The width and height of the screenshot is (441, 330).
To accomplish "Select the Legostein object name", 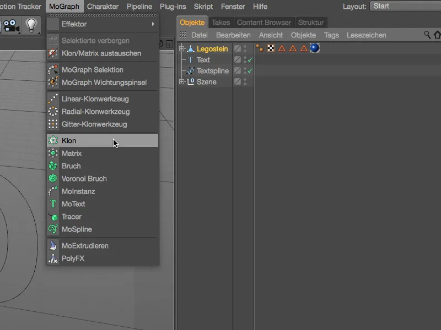I will (212, 48).
